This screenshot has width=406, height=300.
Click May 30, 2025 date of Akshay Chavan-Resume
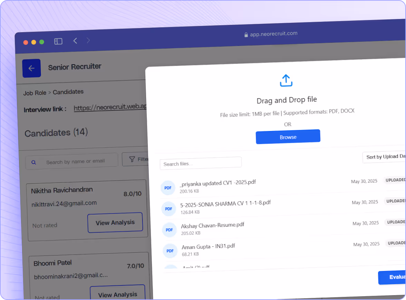tap(366, 223)
